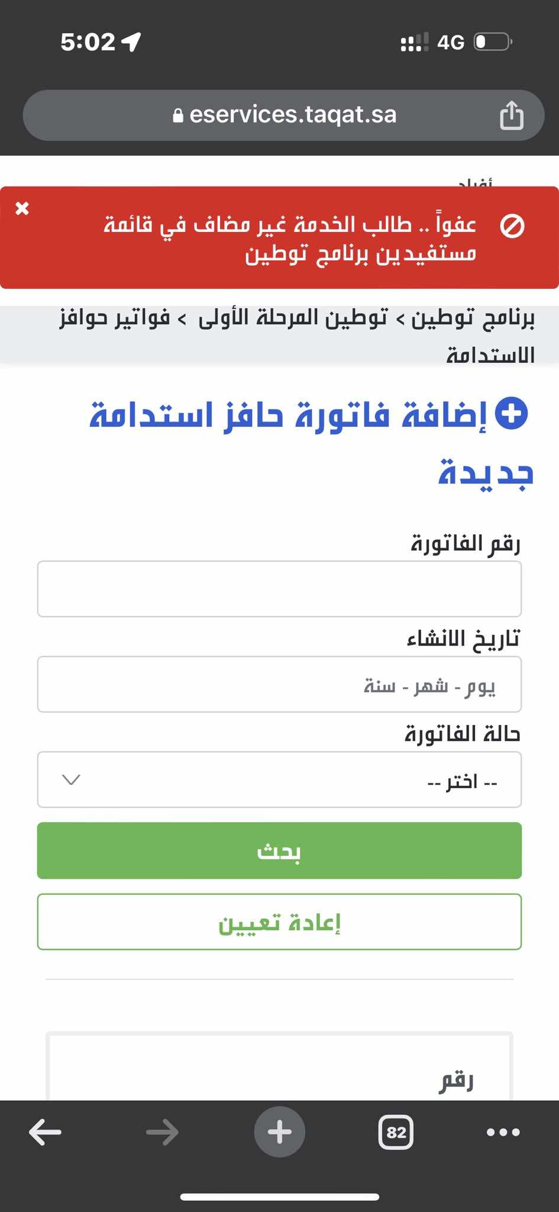Tap the eservices.taqat.sa address bar
This screenshot has width=559, height=1212.
pyautogui.click(x=283, y=115)
